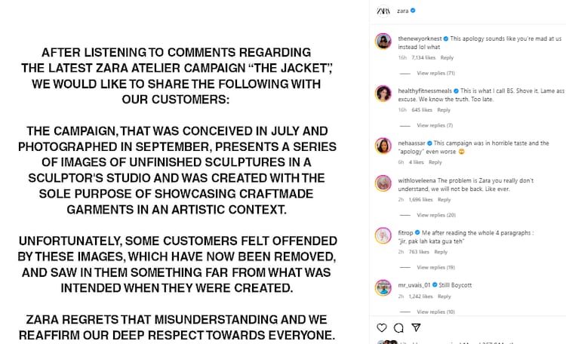View the 7,134 likes on thenewyorknest's comment
This screenshot has height=344, width=566.
(423, 57)
